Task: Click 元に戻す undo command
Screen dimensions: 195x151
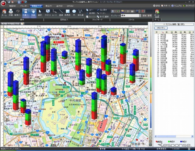Action: tap(102, 10)
